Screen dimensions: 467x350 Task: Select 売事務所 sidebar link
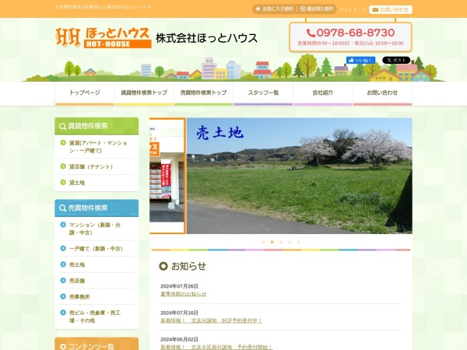pyautogui.click(x=79, y=297)
